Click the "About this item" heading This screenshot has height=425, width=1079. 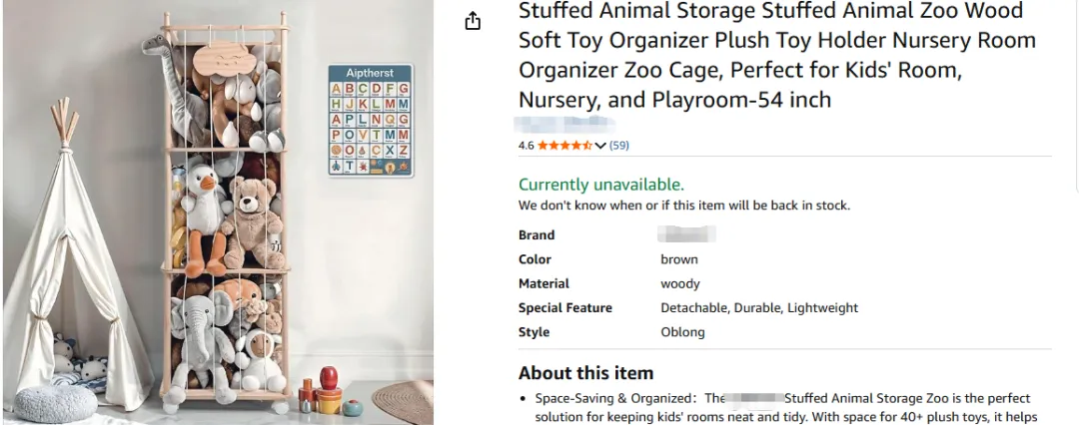585,373
